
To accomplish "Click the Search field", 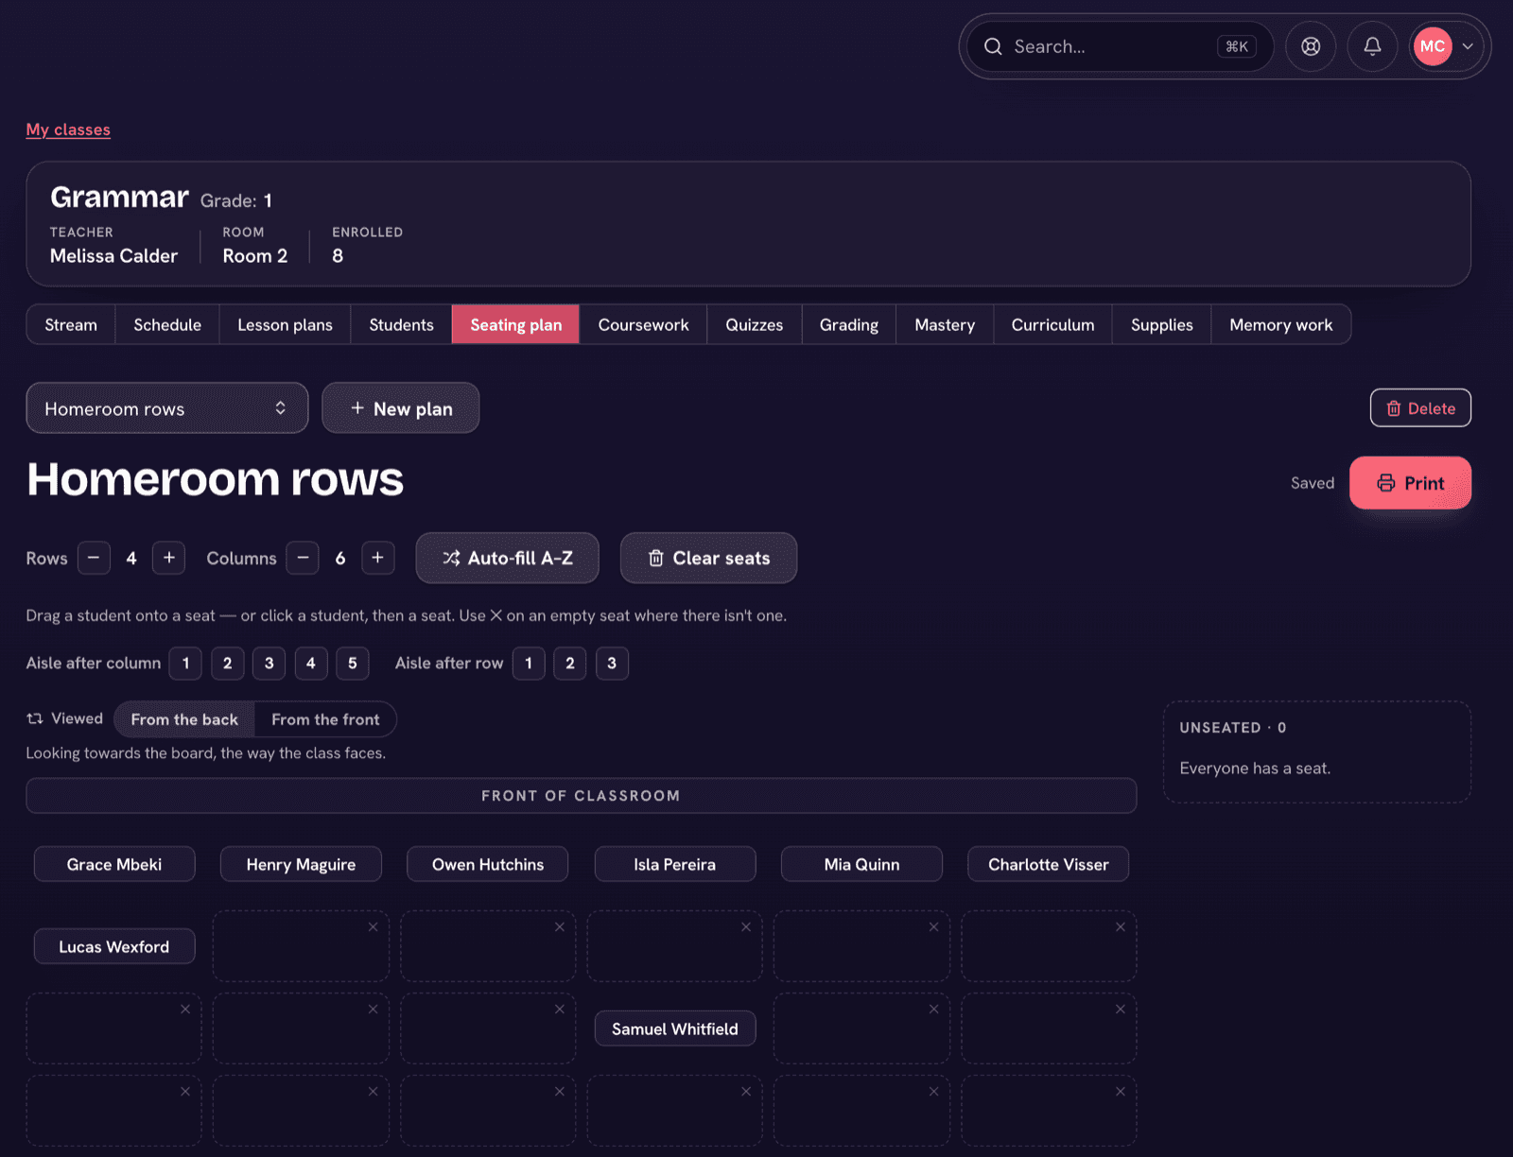I will (x=1120, y=46).
